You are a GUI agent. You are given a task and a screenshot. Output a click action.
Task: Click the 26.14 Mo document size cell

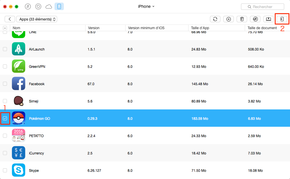pyautogui.click(x=255, y=84)
